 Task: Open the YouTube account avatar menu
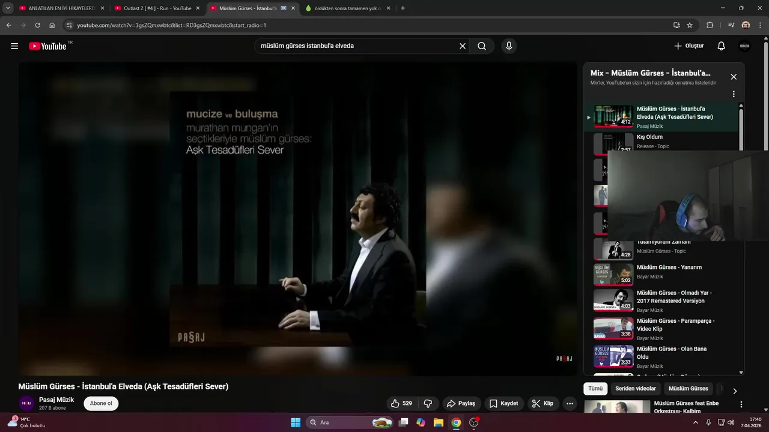pos(745,46)
